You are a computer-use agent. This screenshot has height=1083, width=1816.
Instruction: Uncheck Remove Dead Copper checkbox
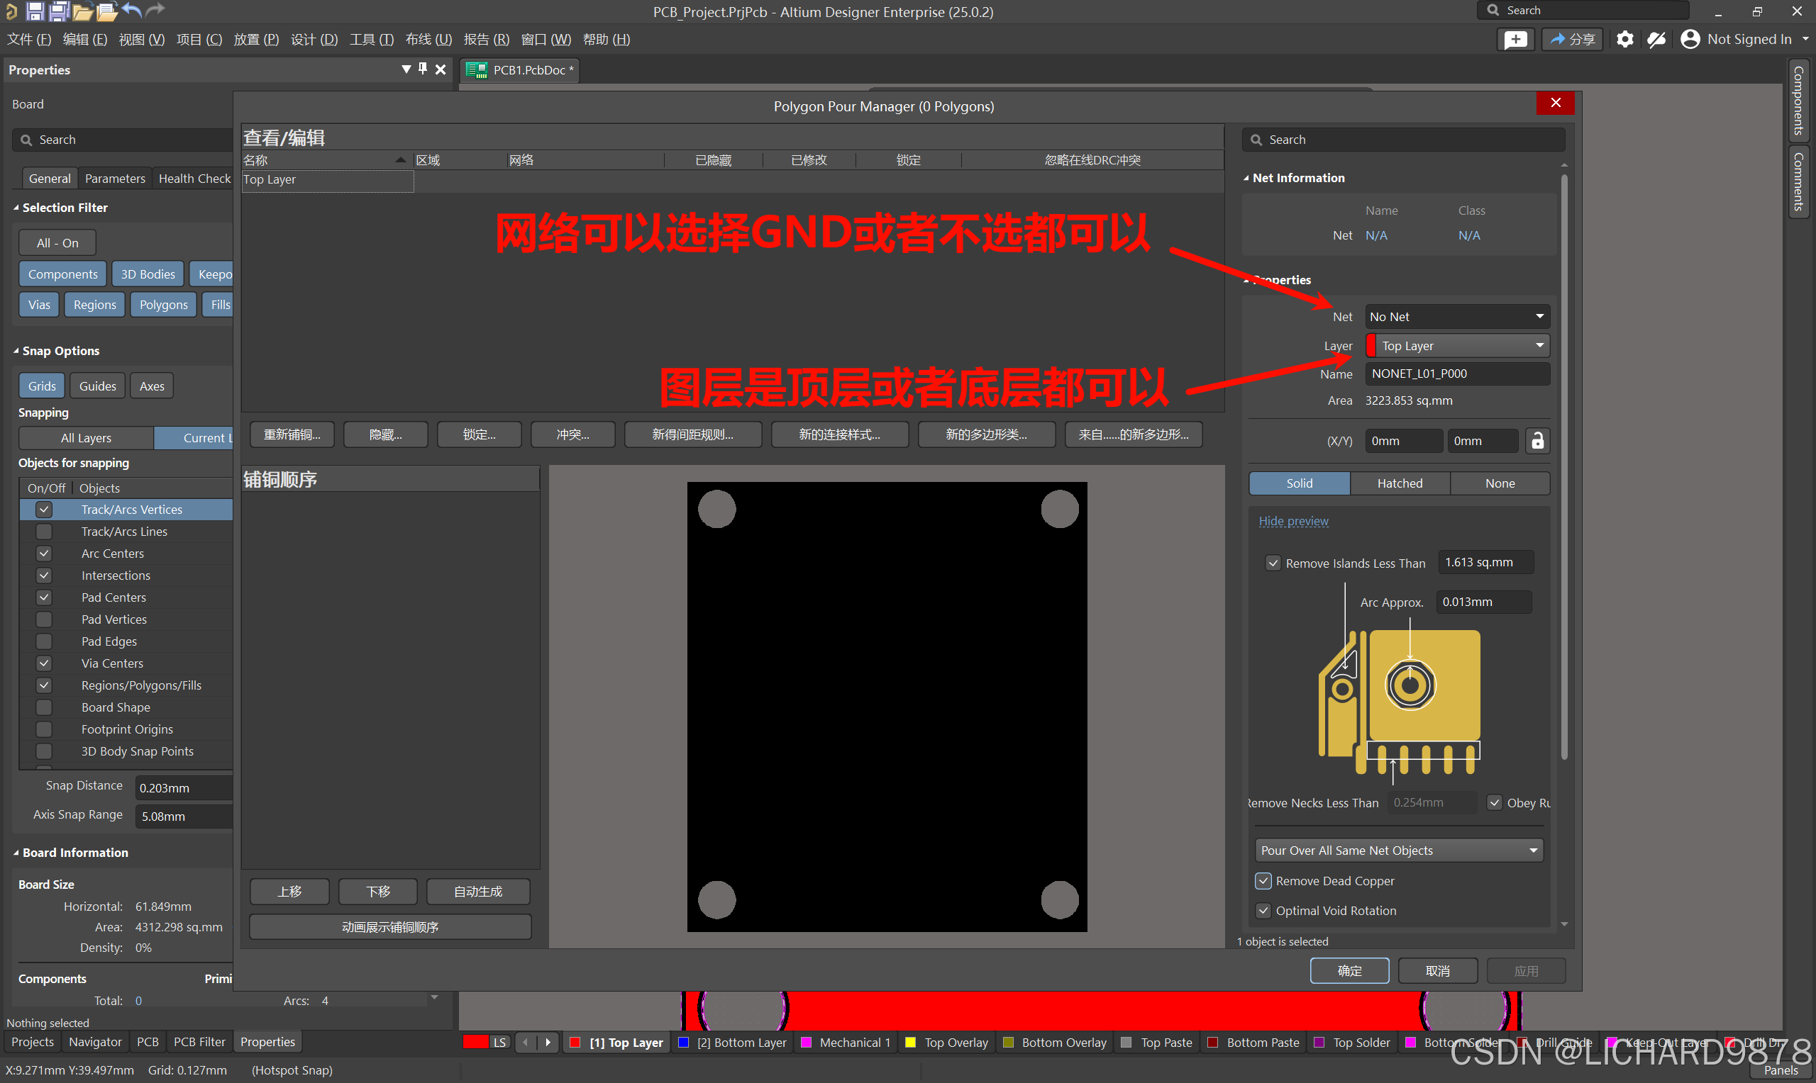tap(1263, 881)
